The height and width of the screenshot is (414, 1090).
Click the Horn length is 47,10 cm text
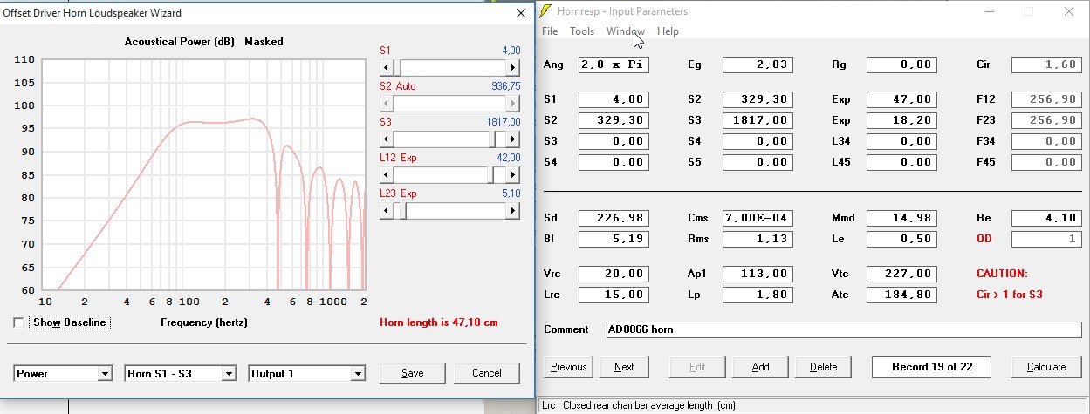439,322
